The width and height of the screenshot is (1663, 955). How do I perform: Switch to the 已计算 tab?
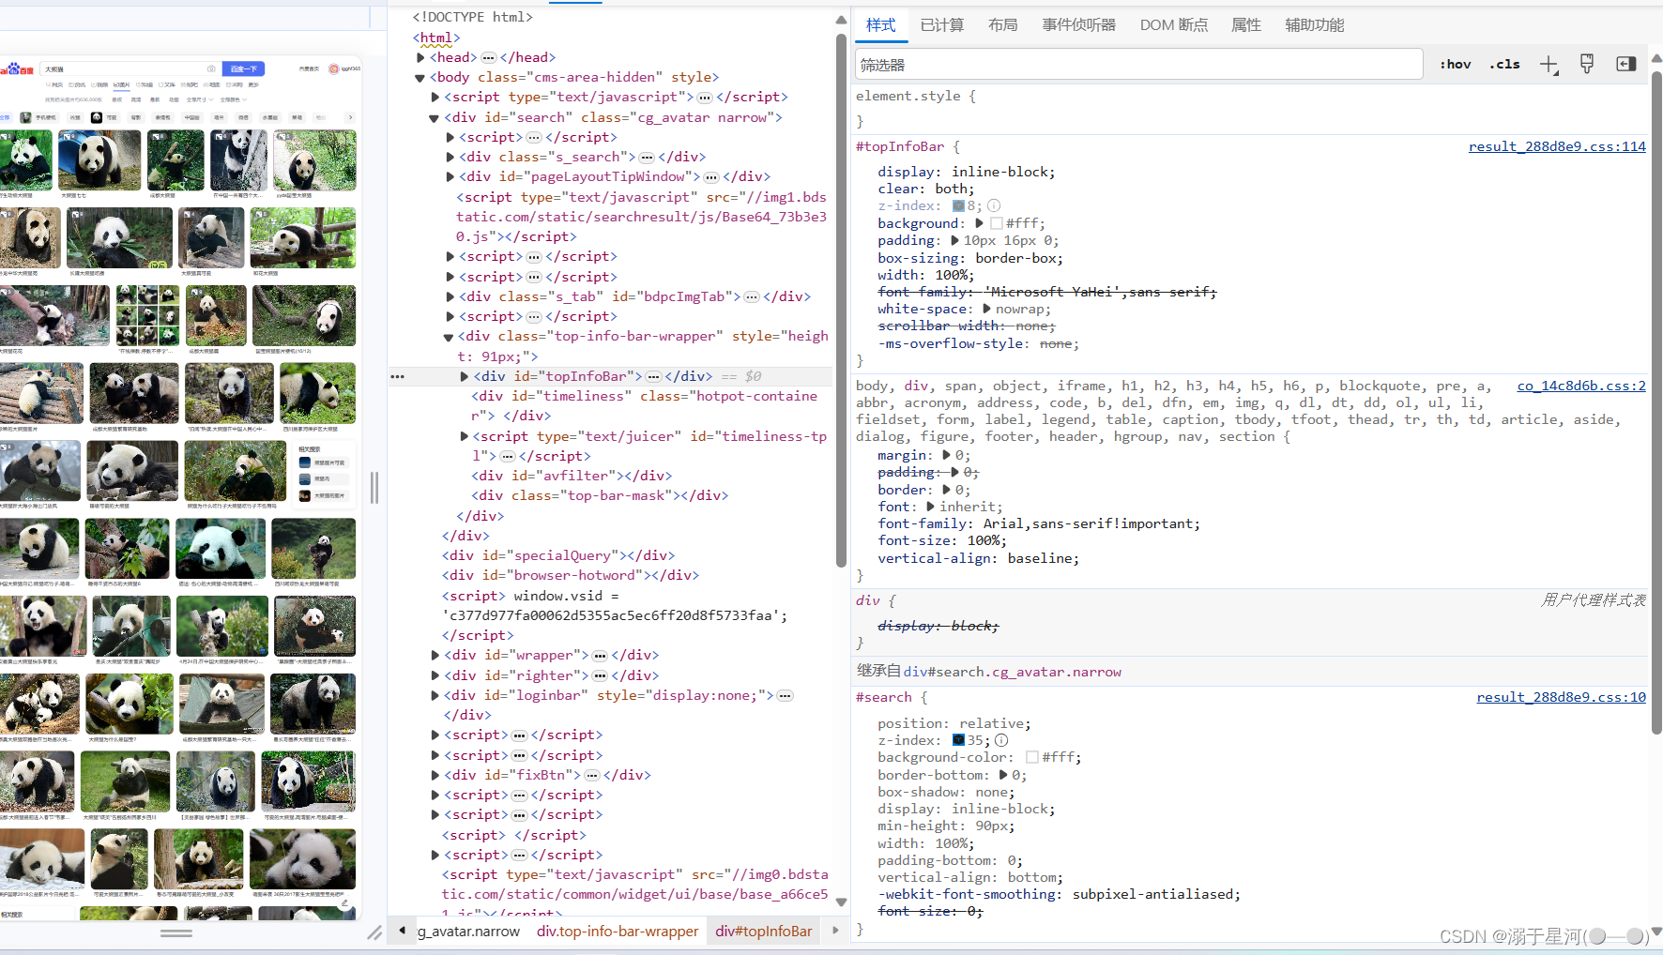(x=942, y=24)
